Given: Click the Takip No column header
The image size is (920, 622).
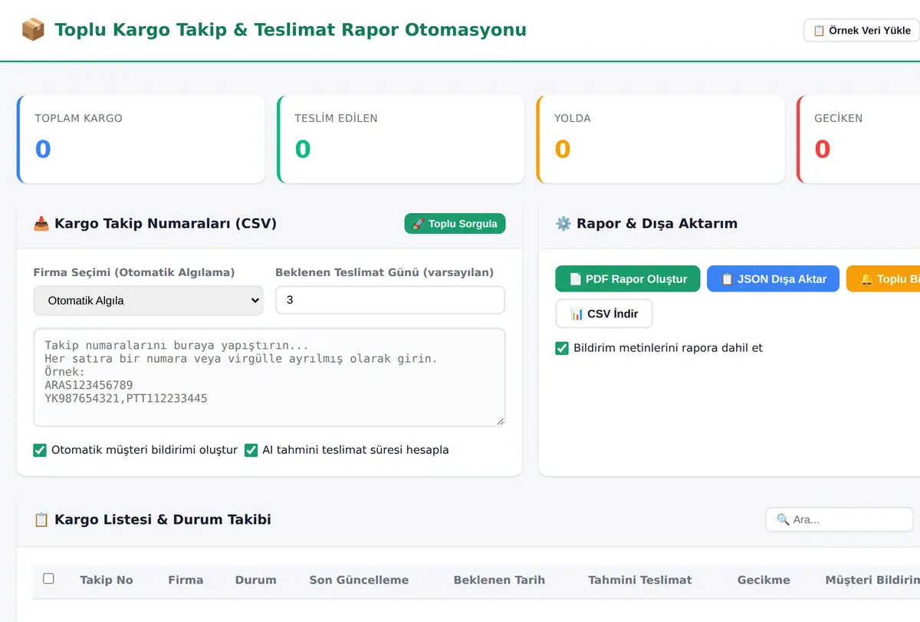Looking at the screenshot, I should (x=107, y=580).
